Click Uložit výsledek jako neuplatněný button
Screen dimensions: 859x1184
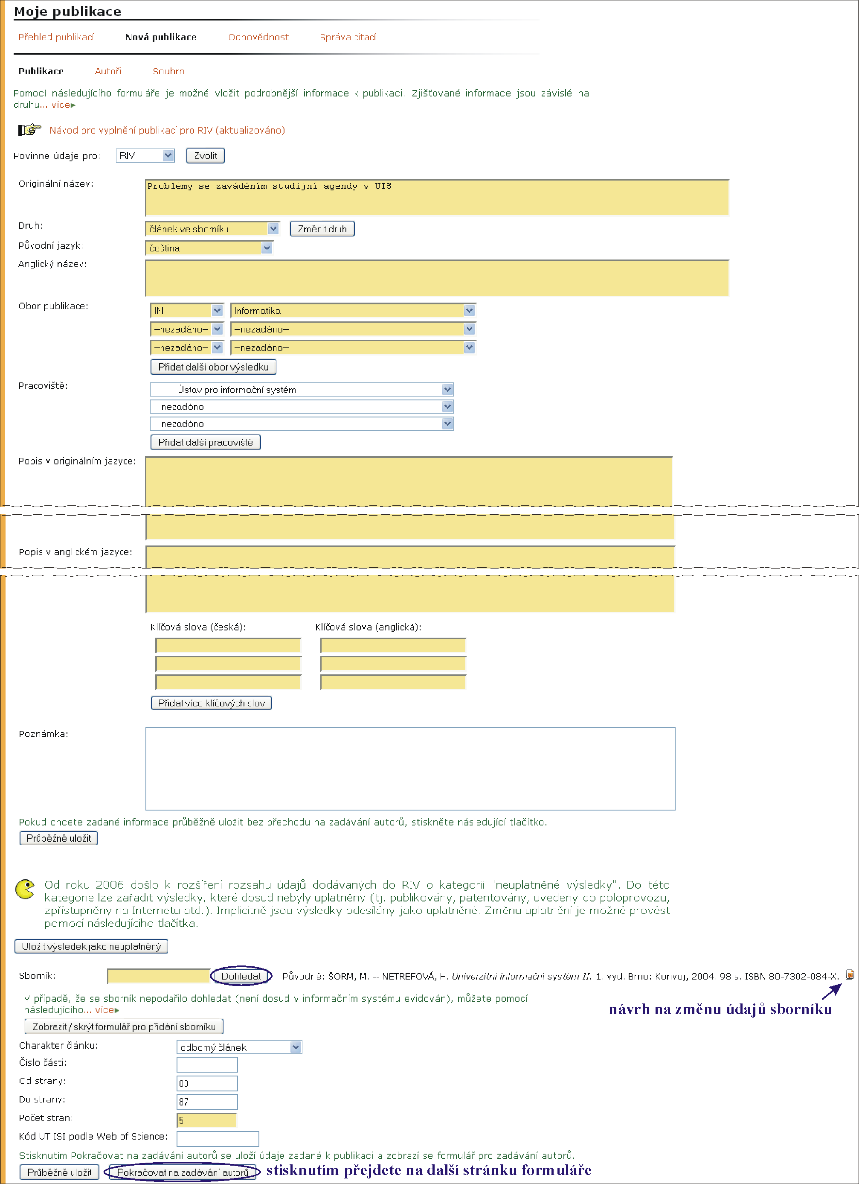pyautogui.click(x=91, y=946)
